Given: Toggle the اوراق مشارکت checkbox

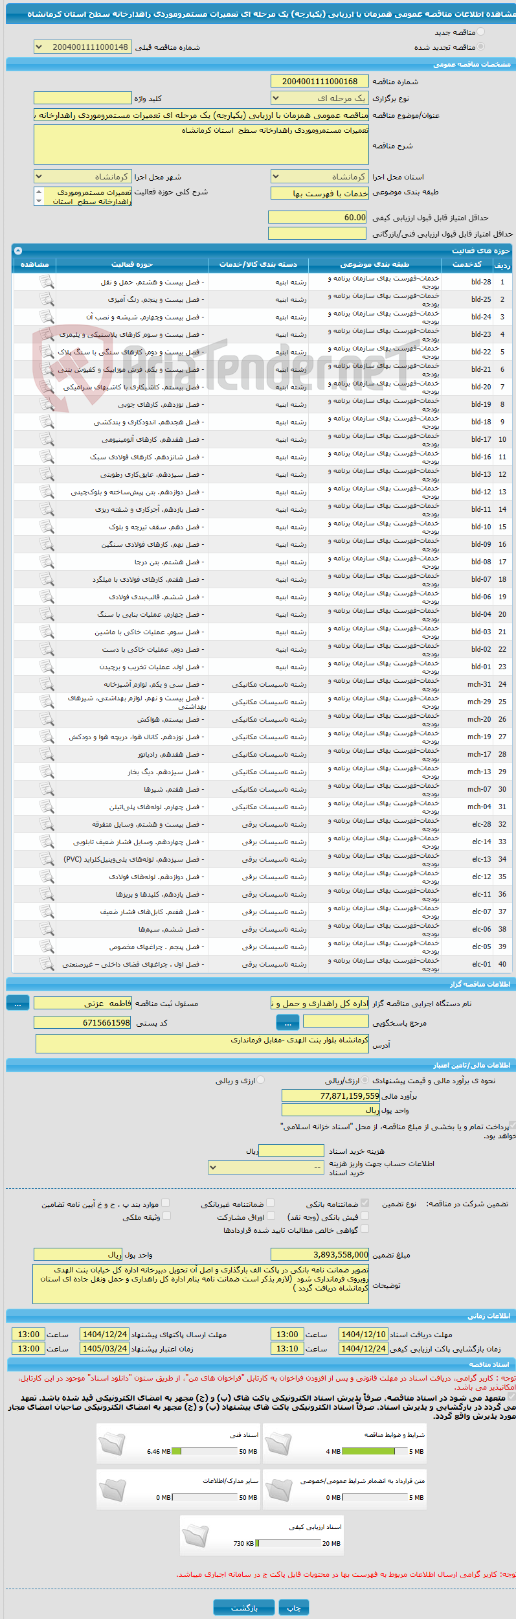Looking at the screenshot, I should coord(271,1217).
